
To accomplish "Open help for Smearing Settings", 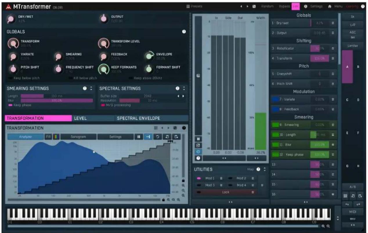I will click(x=85, y=88).
